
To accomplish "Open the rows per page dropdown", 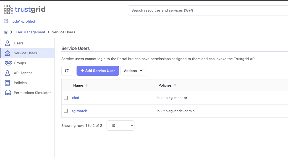I will click(120, 125).
